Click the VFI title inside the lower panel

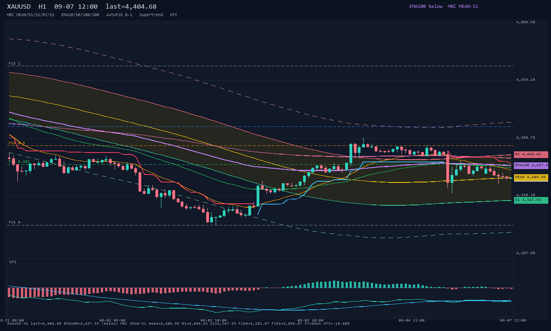click(x=13, y=262)
